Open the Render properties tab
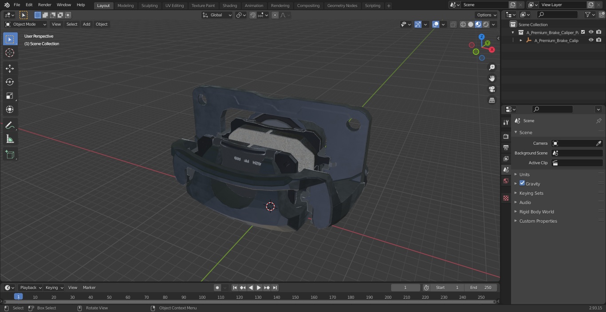This screenshot has width=606, height=312. coord(506,136)
